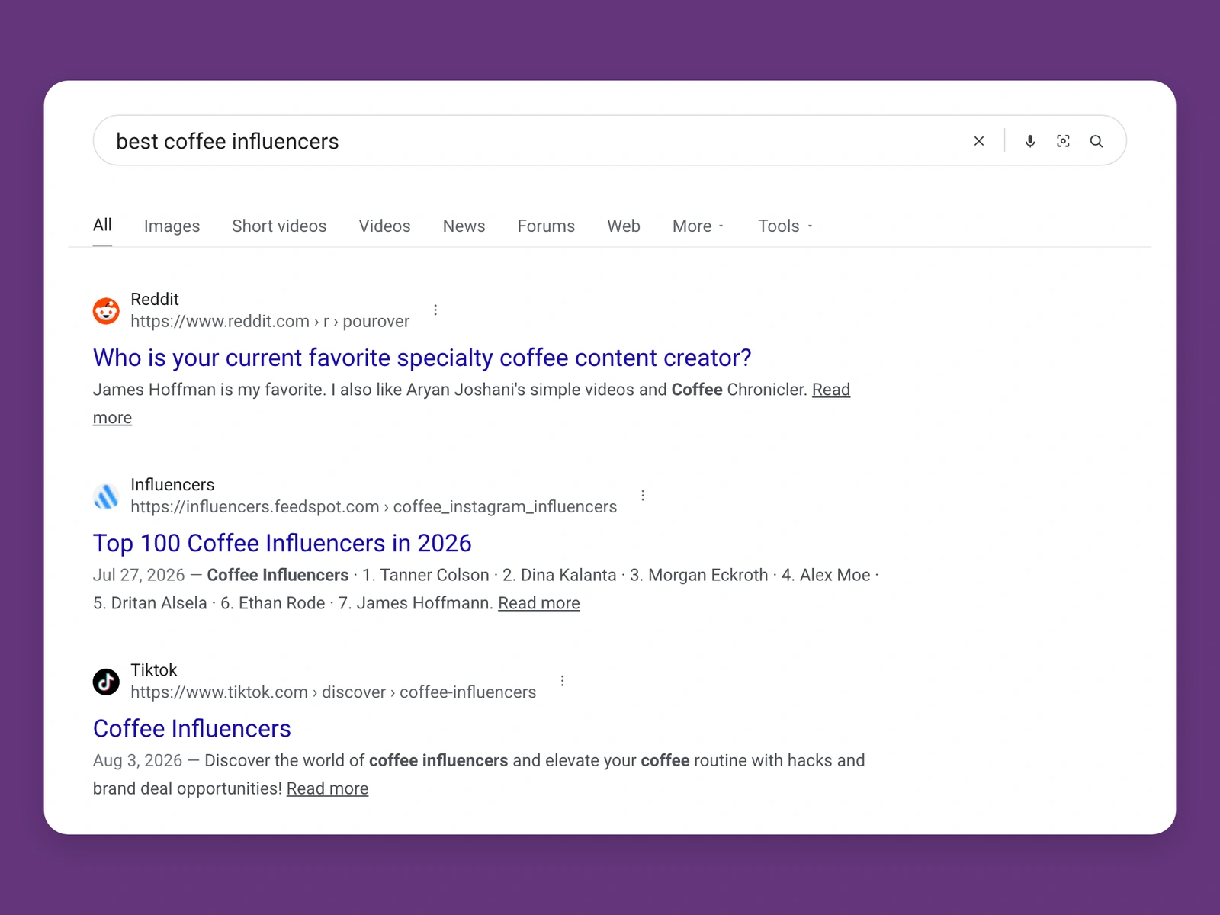
Task: Click 'Read more' under the Reddit snippet
Action: click(x=830, y=390)
